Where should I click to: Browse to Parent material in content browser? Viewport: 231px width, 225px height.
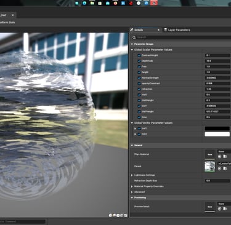[x=225, y=168]
